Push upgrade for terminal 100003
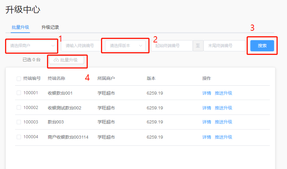The image size is (287, 169). click(223, 122)
